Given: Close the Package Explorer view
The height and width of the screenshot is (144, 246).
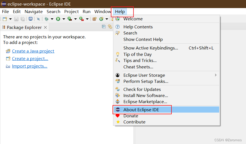Looking at the screenshot, I should click(x=45, y=28).
